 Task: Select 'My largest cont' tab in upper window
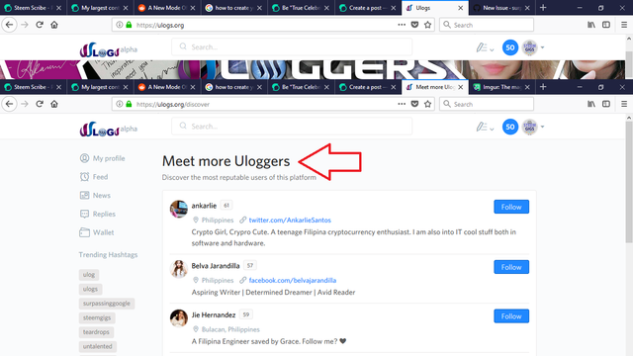coord(100,8)
